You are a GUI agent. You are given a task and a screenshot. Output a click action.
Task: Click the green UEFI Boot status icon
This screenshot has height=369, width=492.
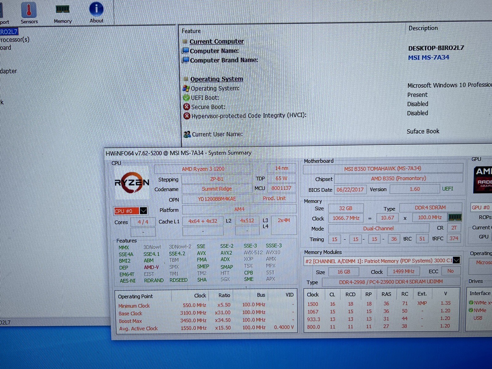(186, 98)
